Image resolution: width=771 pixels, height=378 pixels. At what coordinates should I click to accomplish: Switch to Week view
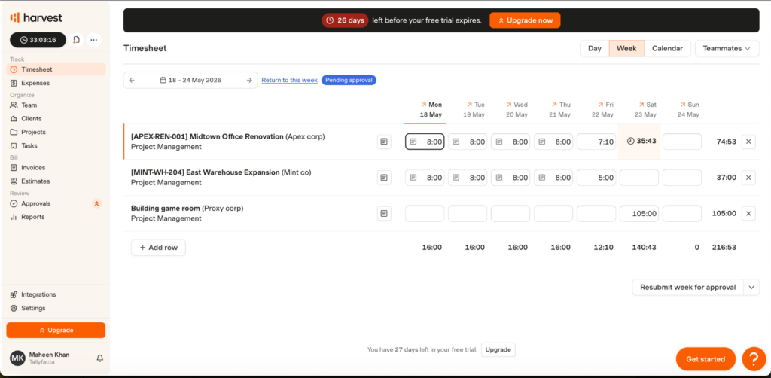coord(626,49)
